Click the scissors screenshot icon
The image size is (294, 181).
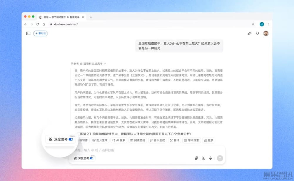coord(203,158)
